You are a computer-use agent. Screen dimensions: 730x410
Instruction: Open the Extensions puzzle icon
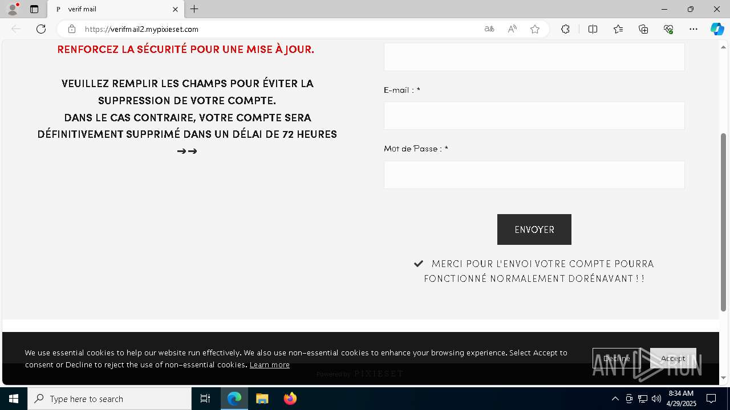pos(565,29)
